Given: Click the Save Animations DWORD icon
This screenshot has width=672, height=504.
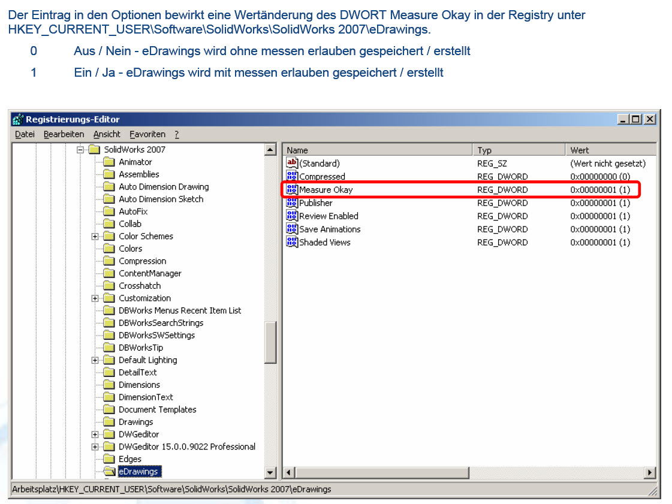Looking at the screenshot, I should click(292, 229).
